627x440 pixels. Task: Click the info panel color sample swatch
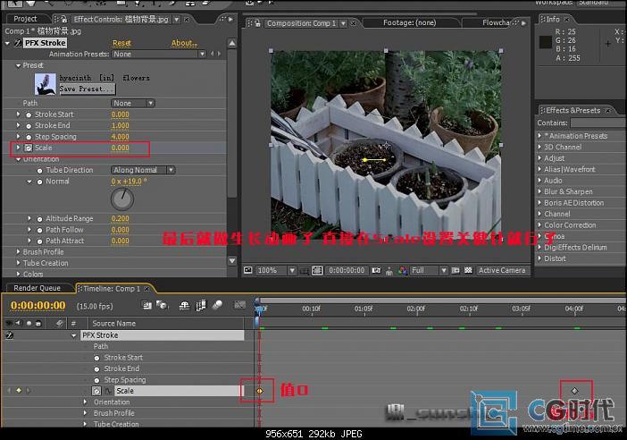pyautogui.click(x=546, y=42)
